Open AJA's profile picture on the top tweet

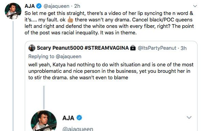point(13,11)
